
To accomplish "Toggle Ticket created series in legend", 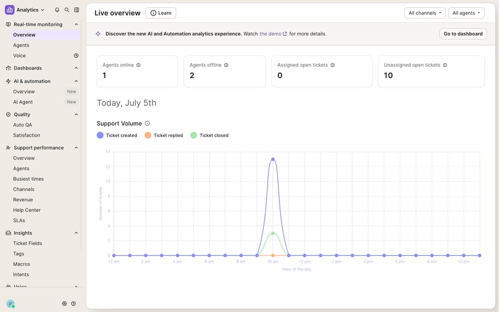I will point(117,135).
